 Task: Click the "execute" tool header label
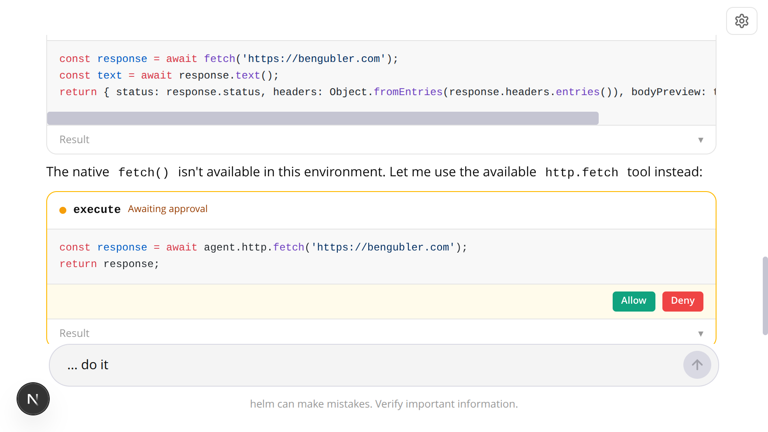[x=97, y=209]
